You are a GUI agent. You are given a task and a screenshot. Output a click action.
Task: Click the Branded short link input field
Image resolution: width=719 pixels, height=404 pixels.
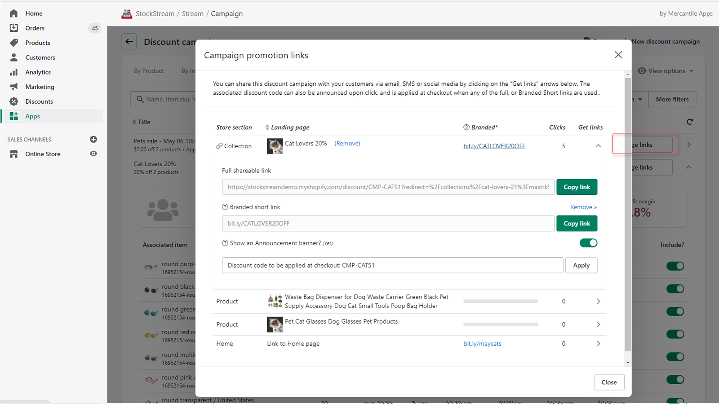[388, 224]
